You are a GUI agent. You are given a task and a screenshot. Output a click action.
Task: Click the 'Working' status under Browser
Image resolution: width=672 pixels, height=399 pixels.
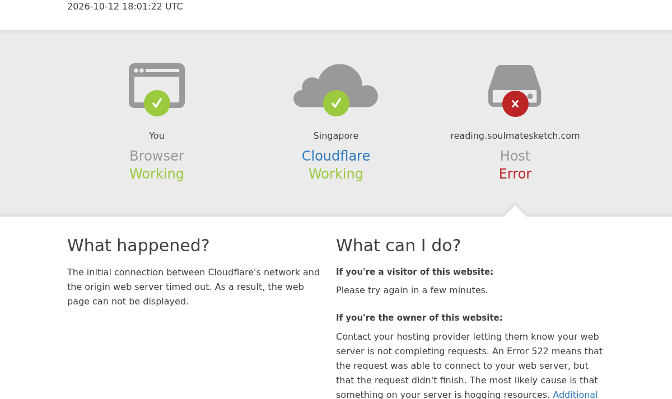[157, 174]
